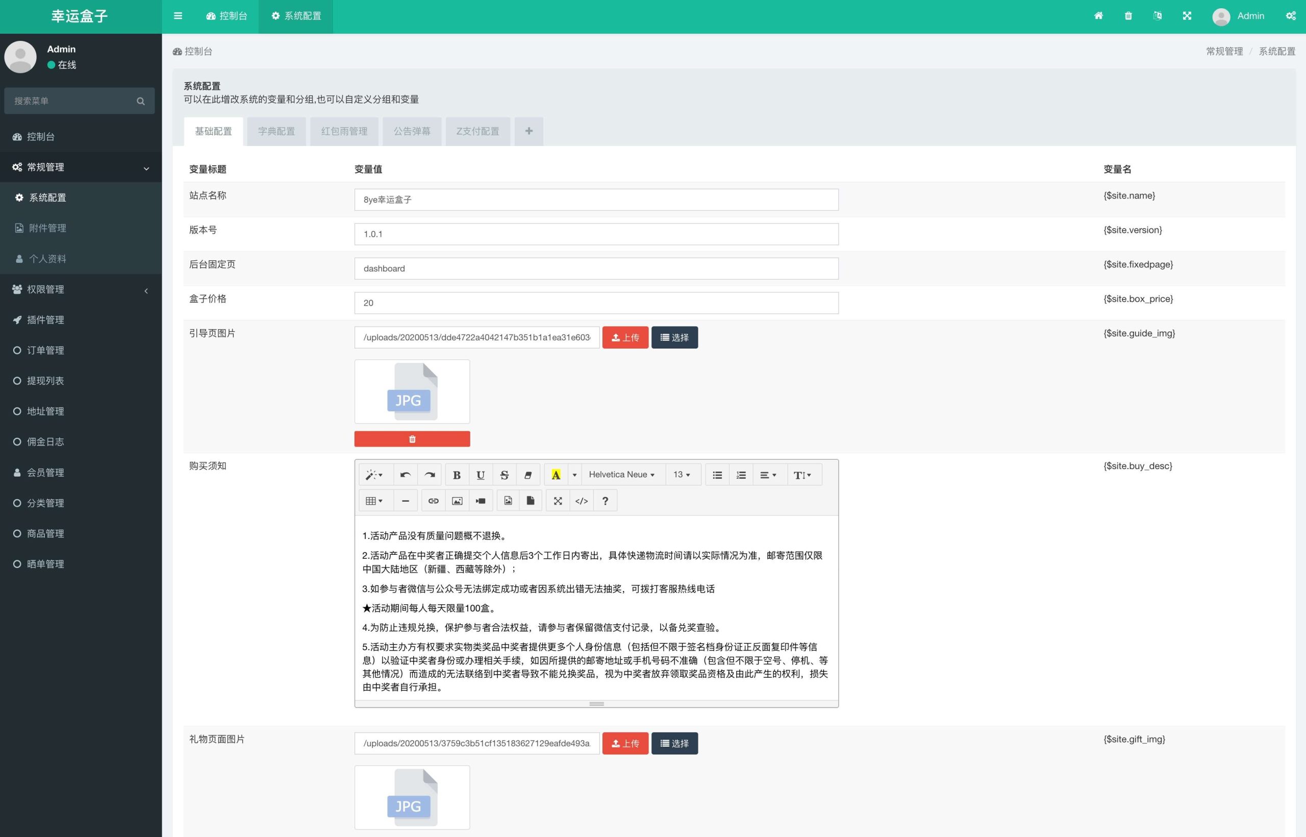Viewport: 1306px width, 837px height.
Task: Insert an ordered numbered list
Action: [x=741, y=475]
